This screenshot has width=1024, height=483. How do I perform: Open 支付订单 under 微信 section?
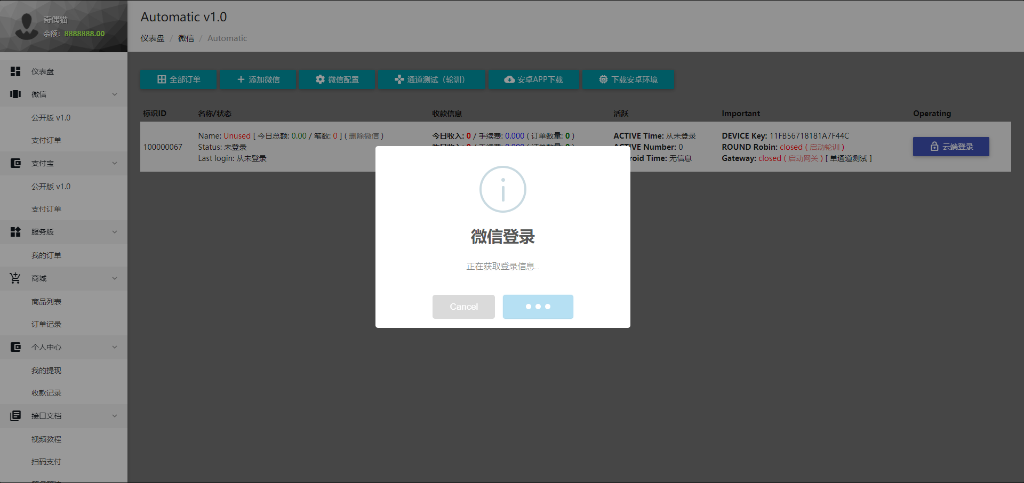46,140
